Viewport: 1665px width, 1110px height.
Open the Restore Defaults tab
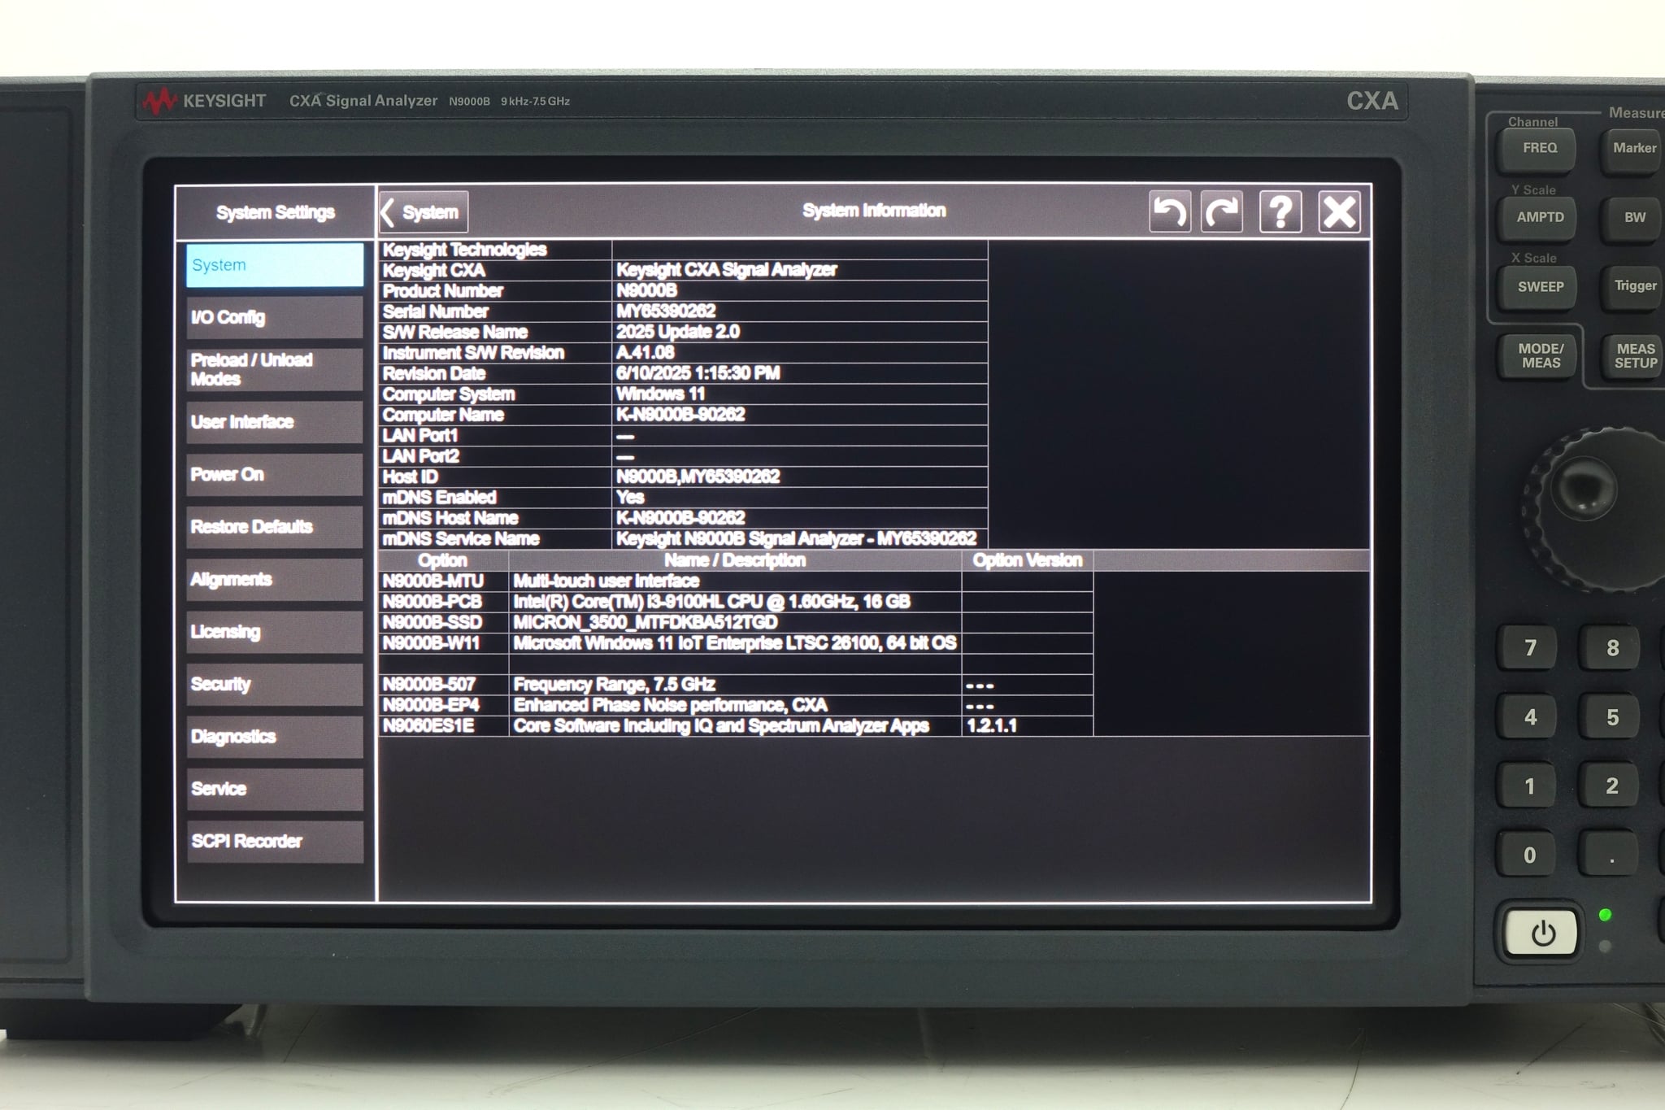275,527
